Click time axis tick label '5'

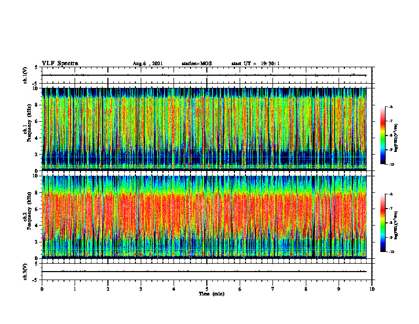207,289
